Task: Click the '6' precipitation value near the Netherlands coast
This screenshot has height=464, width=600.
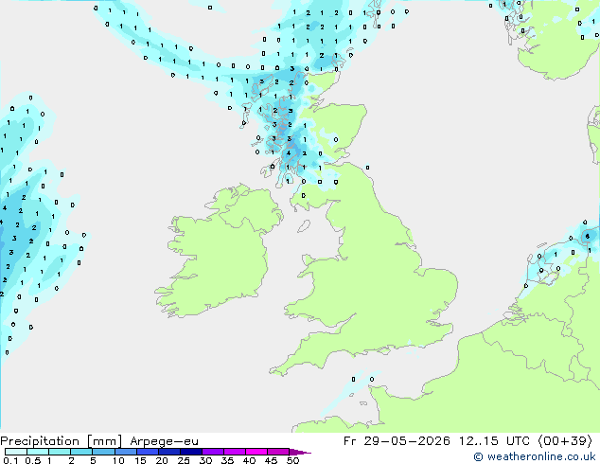Action: (x=588, y=237)
